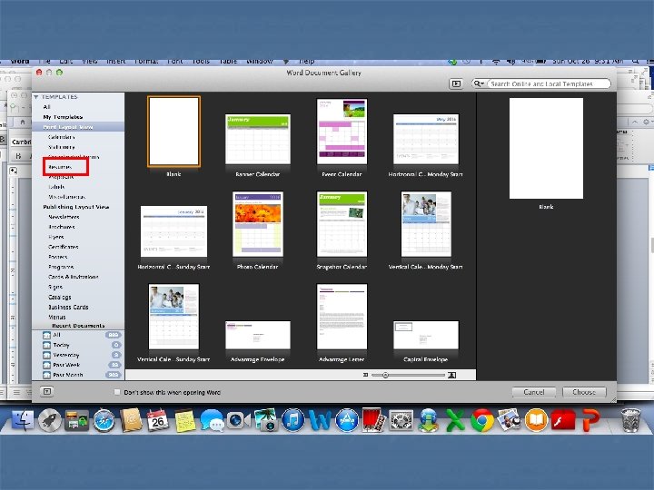Select the Blank template thumbnail in grid
The width and height of the screenshot is (654, 490).
coord(173,132)
